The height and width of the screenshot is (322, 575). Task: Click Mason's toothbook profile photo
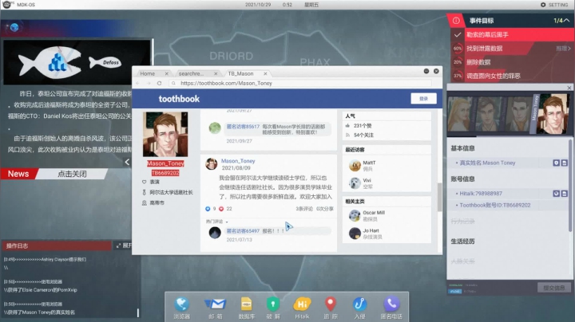pos(165,134)
